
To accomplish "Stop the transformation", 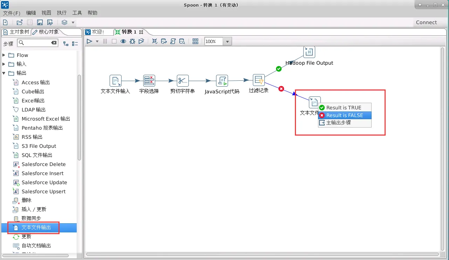I will (x=114, y=41).
